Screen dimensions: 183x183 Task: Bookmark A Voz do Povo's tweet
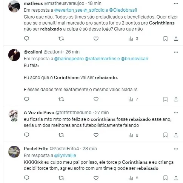click(x=165, y=135)
